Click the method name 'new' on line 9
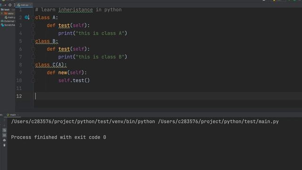The height and width of the screenshot is (170, 302). click(63, 73)
